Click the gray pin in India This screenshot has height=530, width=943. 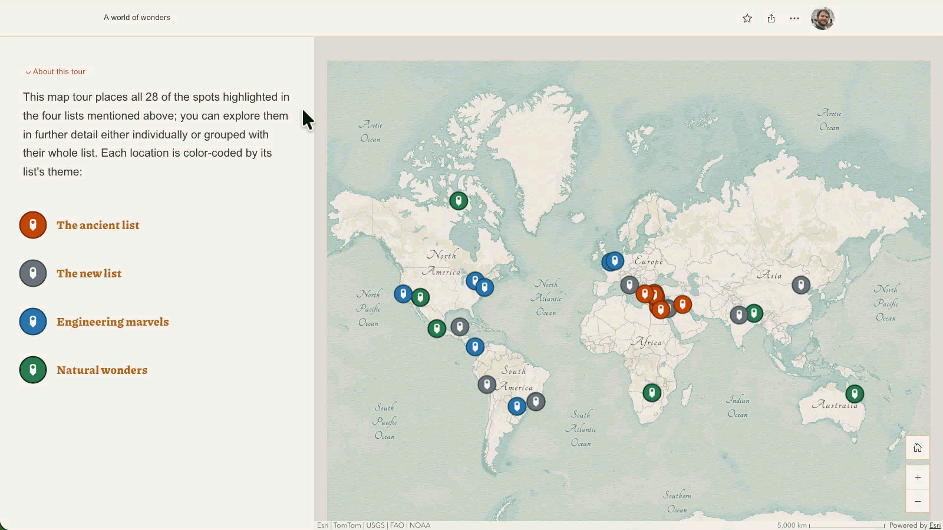pyautogui.click(x=739, y=315)
